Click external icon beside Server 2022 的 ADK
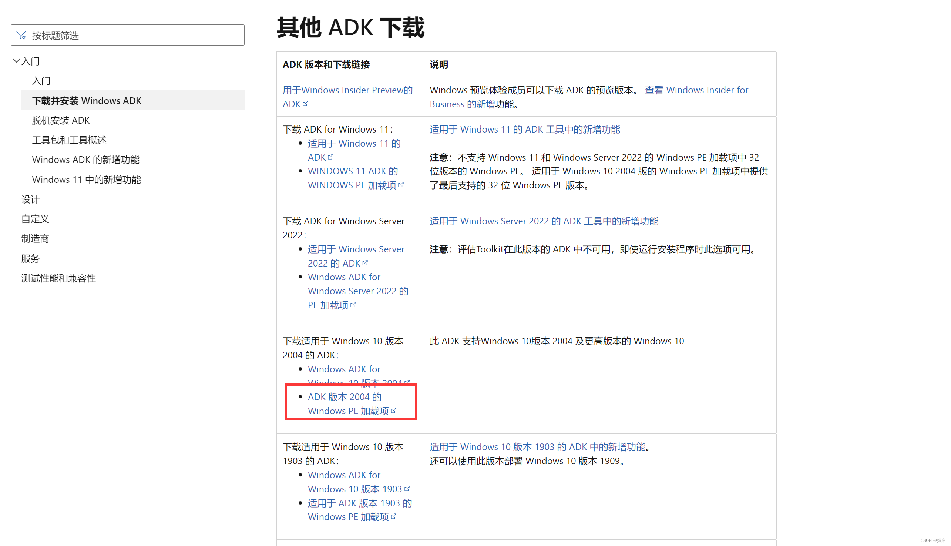Image resolution: width=951 pixels, height=546 pixels. [365, 263]
